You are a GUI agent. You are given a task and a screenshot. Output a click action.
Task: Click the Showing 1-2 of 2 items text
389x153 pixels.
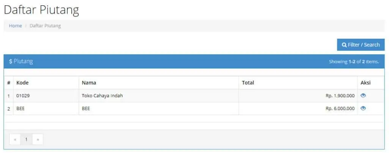click(x=354, y=62)
